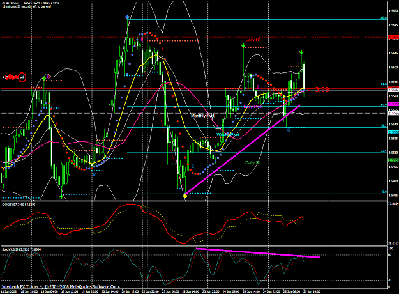
Task: Click the red Daily R1 price tag on scale
Action: click(x=393, y=37)
